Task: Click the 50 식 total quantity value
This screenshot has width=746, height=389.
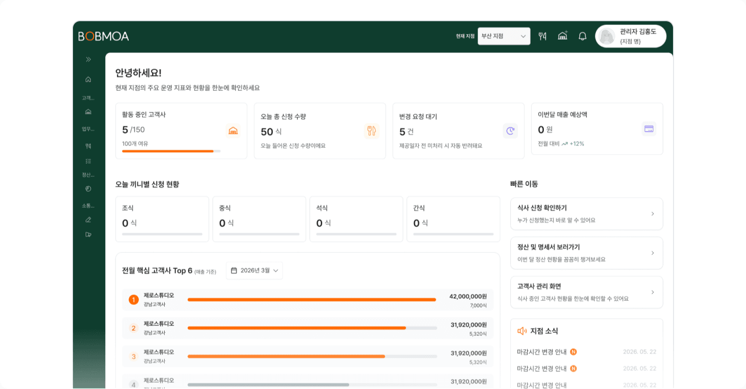Action: (x=271, y=132)
